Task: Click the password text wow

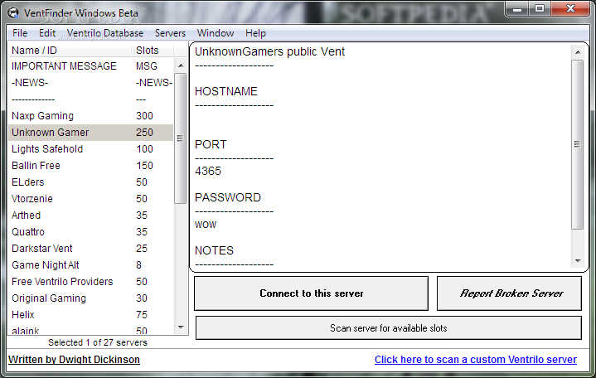Action: [x=206, y=225]
